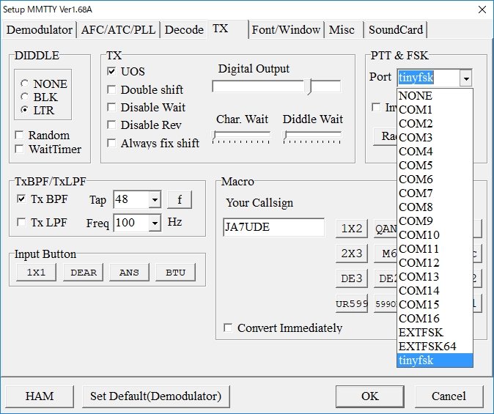Click the DE3 macro button

click(x=352, y=278)
